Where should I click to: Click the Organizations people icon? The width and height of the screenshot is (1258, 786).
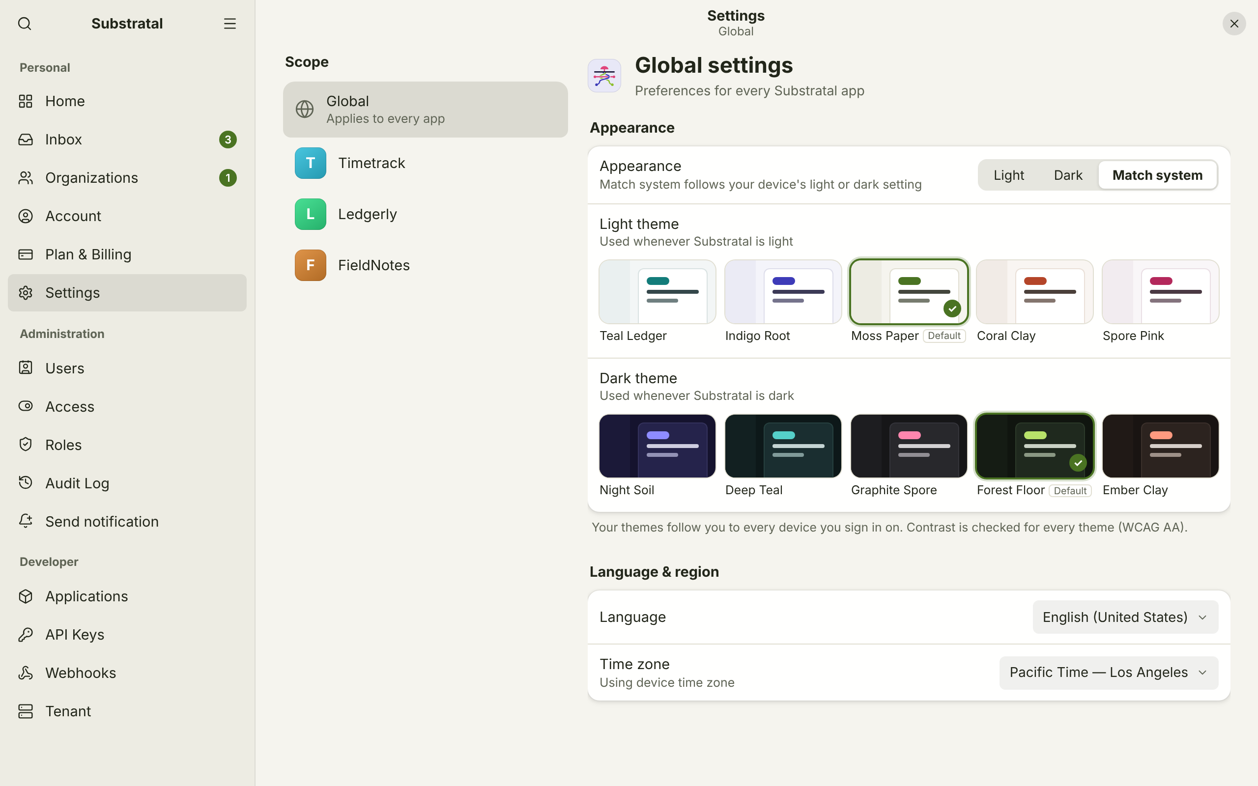[26, 178]
